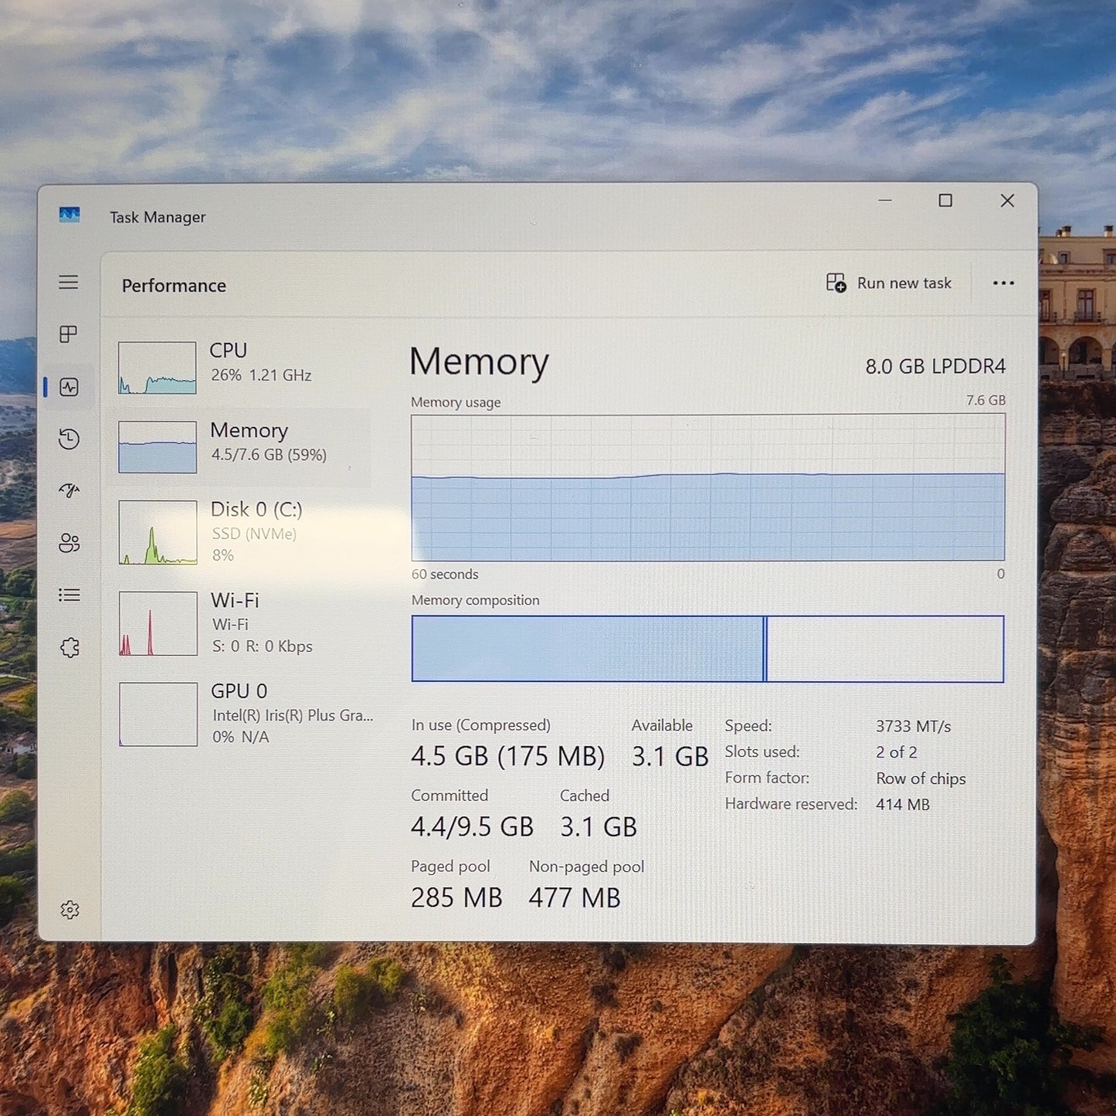Click the Run new task button

(889, 283)
